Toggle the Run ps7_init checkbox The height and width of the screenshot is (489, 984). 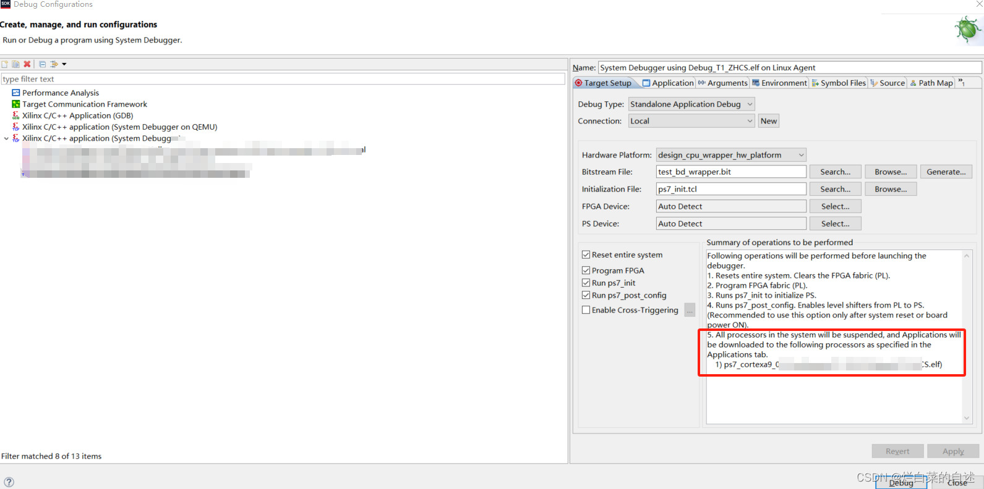(x=586, y=283)
